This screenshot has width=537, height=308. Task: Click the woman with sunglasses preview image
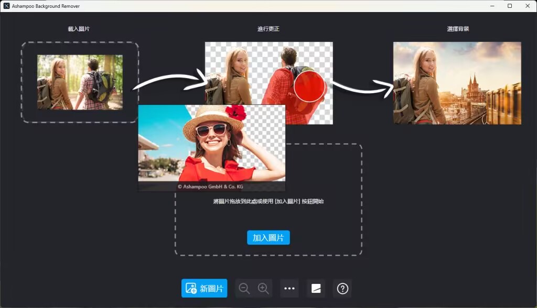(211, 148)
